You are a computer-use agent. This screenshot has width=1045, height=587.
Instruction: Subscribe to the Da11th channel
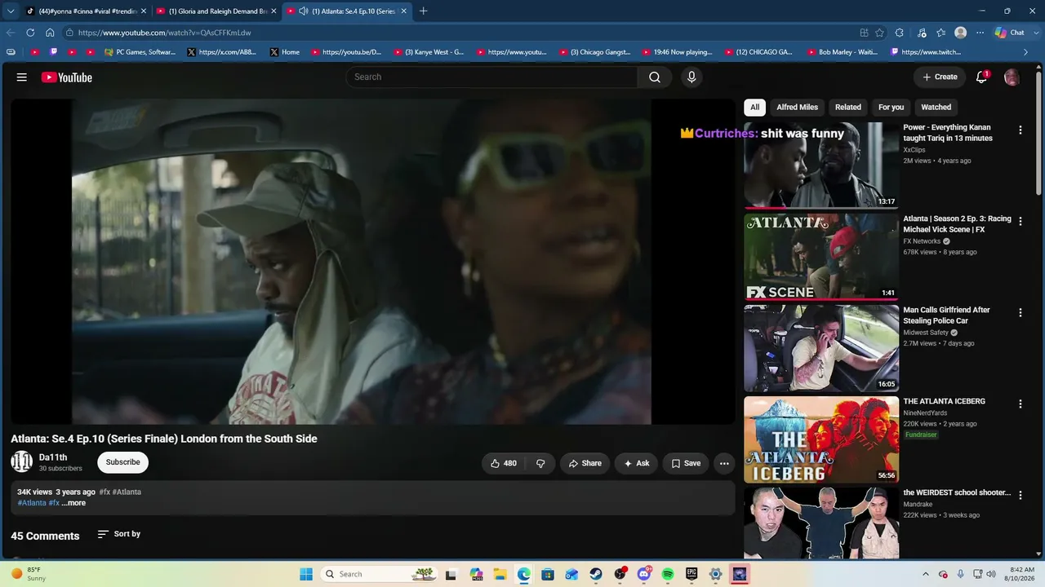tap(122, 462)
